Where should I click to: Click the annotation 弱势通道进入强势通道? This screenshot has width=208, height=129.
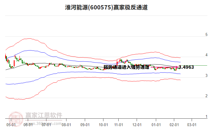[126, 67]
